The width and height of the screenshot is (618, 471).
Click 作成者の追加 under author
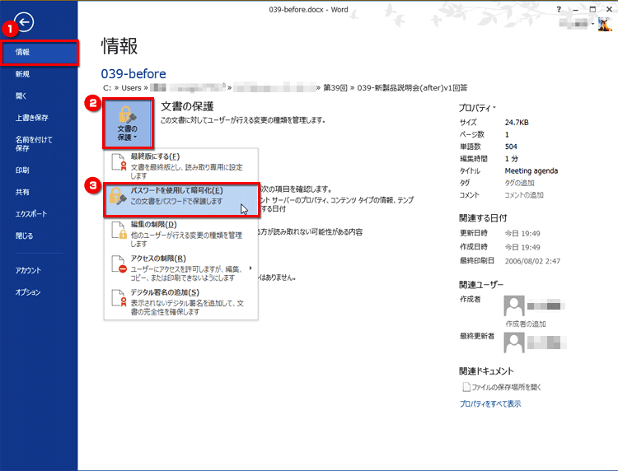click(526, 324)
